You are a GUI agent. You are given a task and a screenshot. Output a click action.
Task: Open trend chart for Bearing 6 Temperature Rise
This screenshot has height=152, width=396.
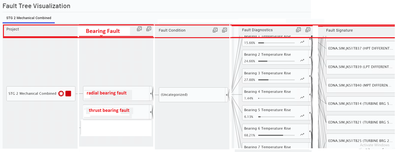[302, 135]
